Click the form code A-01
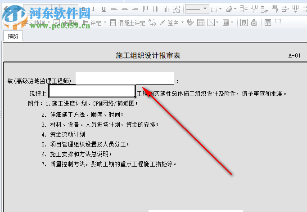 tap(294, 56)
